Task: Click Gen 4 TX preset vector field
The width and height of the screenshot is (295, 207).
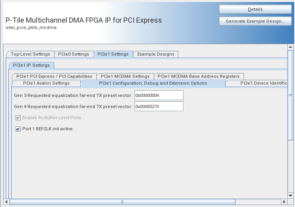Action: 159,106
